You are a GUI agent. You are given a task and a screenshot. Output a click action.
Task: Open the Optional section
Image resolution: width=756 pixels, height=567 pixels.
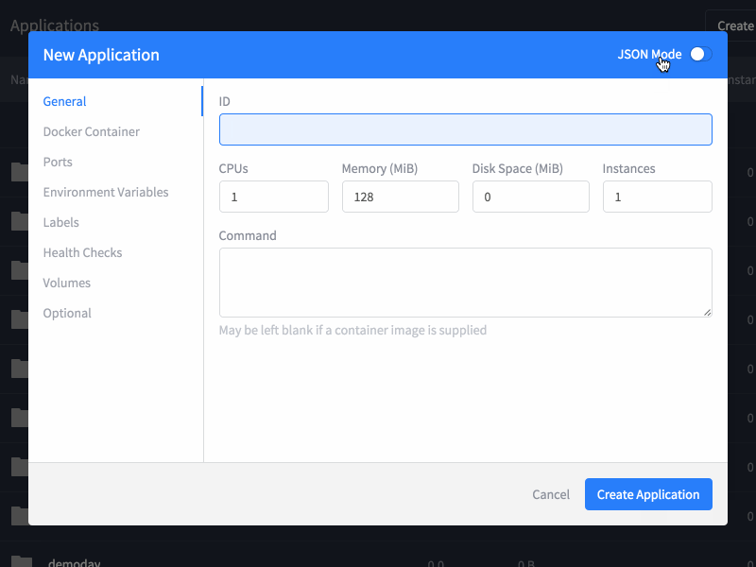point(67,314)
